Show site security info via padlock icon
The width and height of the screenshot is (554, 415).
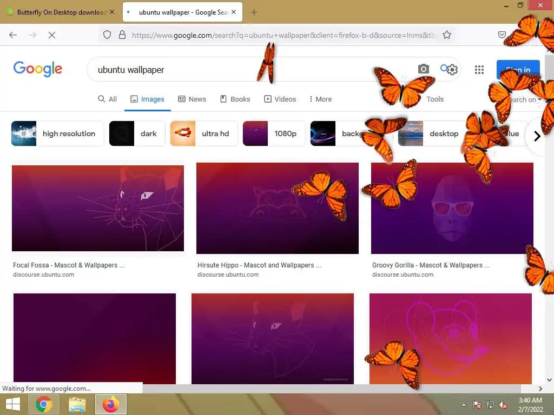(122, 35)
